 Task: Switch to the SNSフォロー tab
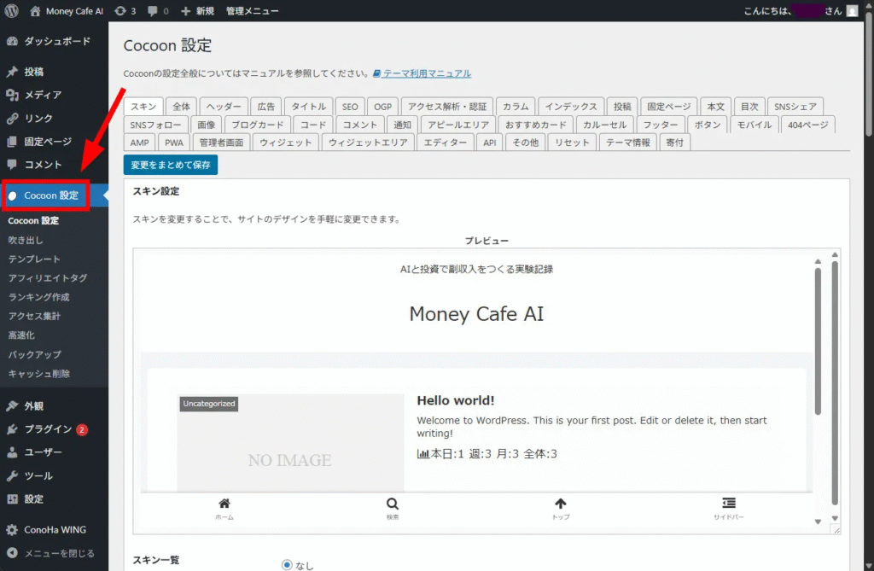click(x=155, y=125)
